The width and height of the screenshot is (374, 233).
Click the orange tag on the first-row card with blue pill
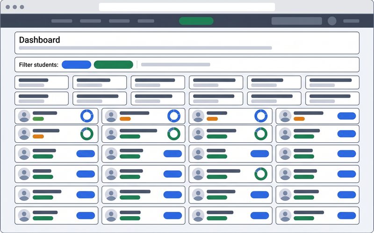pos(299,119)
